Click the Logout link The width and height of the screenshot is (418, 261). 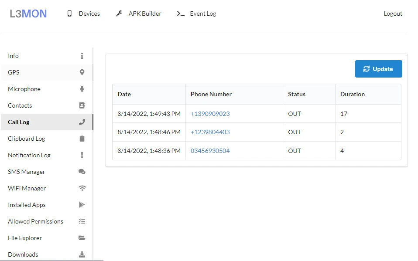[393, 14]
